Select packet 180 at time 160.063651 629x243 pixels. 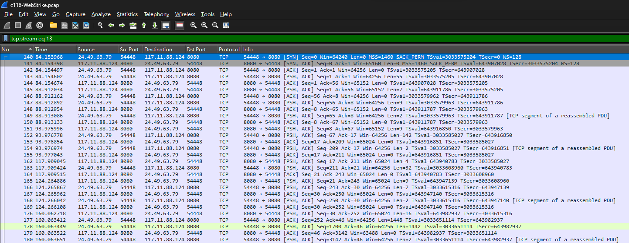click(x=314, y=240)
